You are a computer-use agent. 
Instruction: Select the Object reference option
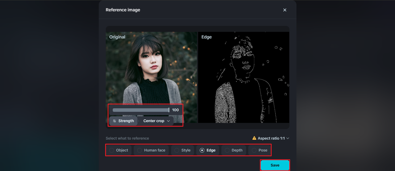[x=119, y=150]
